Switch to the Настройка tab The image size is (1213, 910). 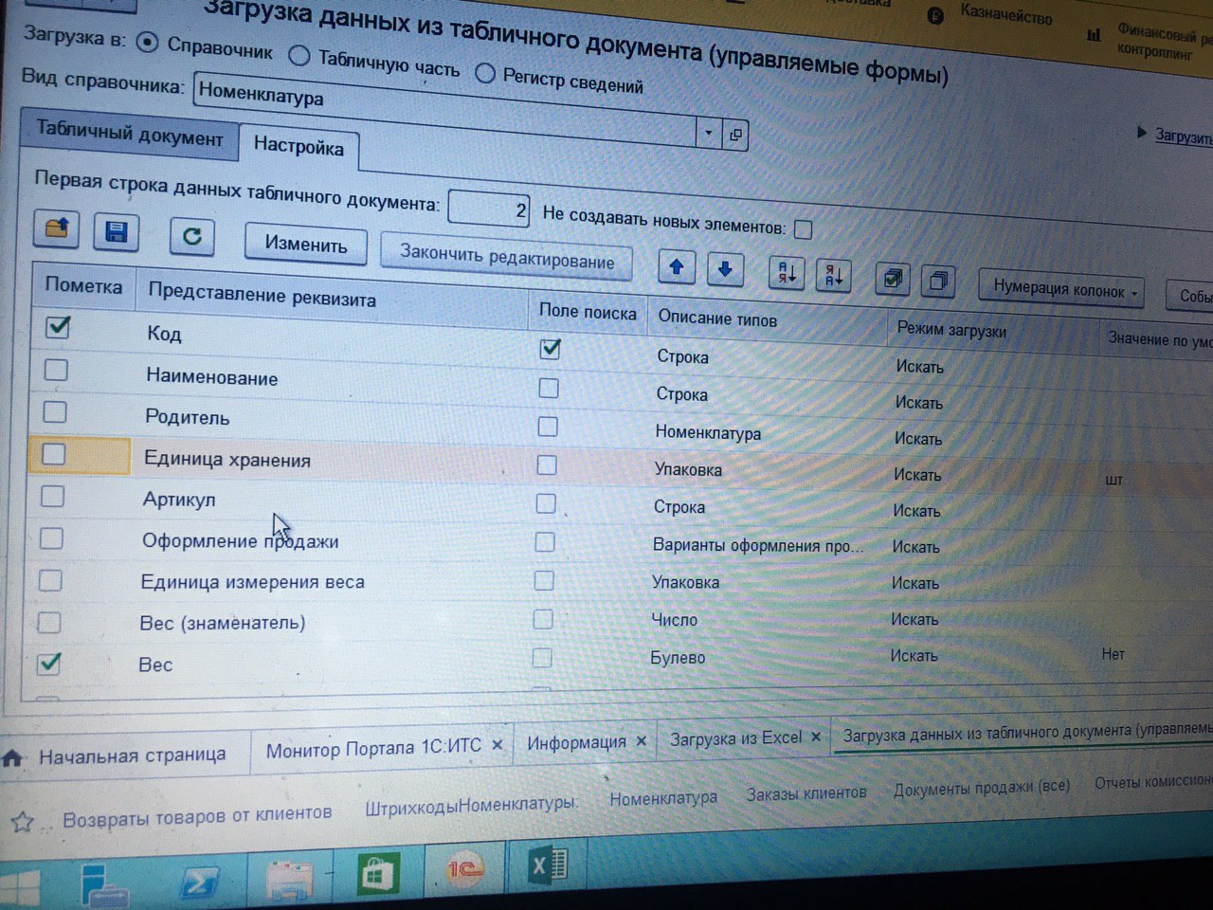pos(299,147)
